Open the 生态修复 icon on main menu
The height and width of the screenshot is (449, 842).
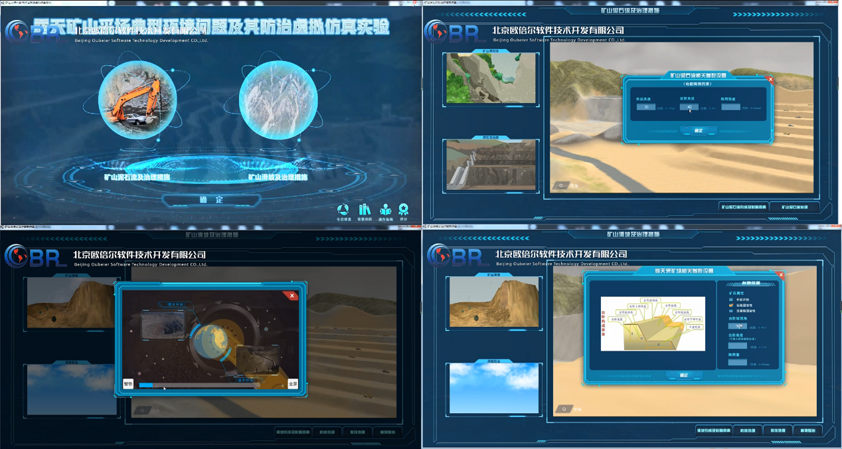[343, 211]
